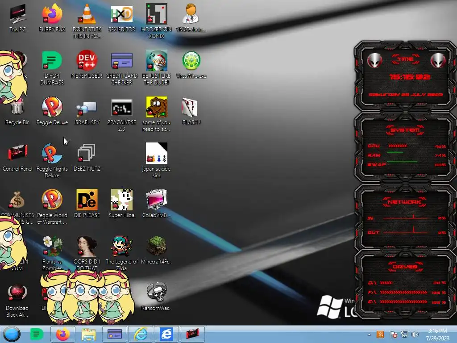Image resolution: width=457 pixels, height=343 pixels.
Task: Open Action Center flag in tray
Action: [x=393, y=335]
